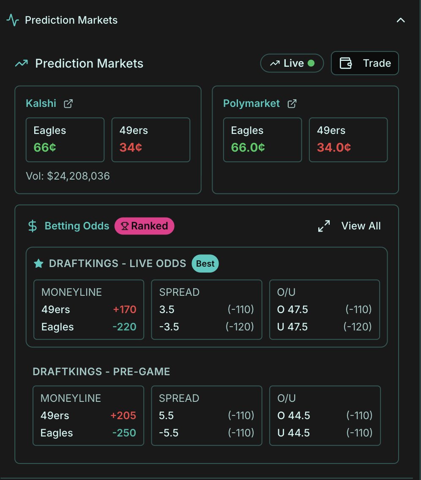
Task: Click DRAFTKINGS - LIVE ODDS title
Action: tap(118, 264)
